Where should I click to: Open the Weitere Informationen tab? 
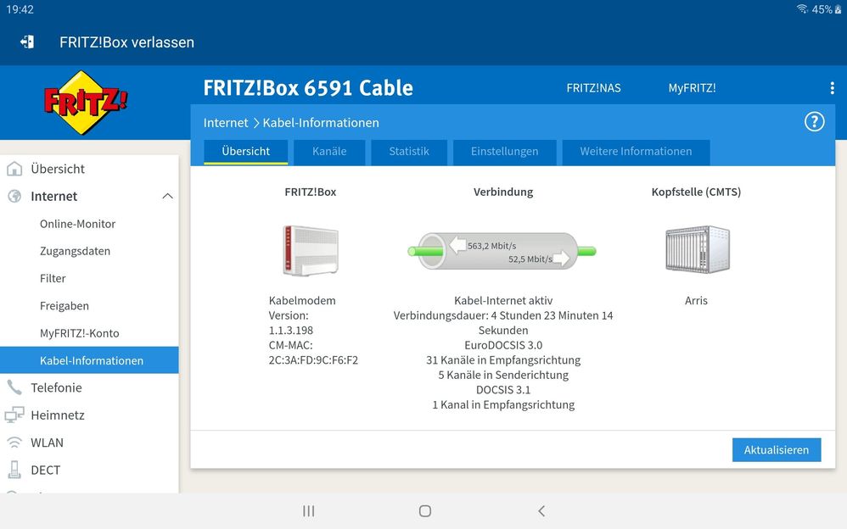coord(636,152)
